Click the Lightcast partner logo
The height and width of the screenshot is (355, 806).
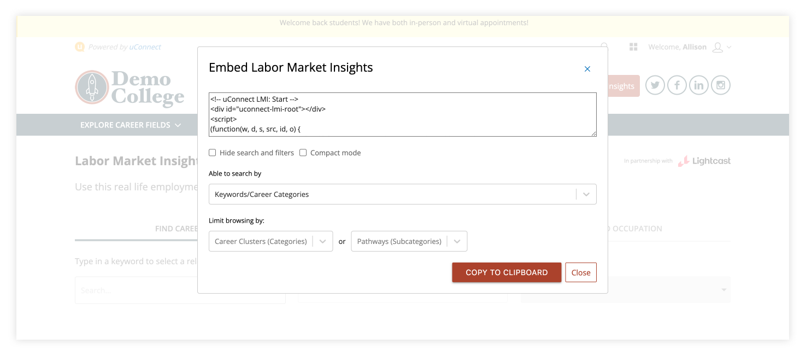[x=704, y=161]
